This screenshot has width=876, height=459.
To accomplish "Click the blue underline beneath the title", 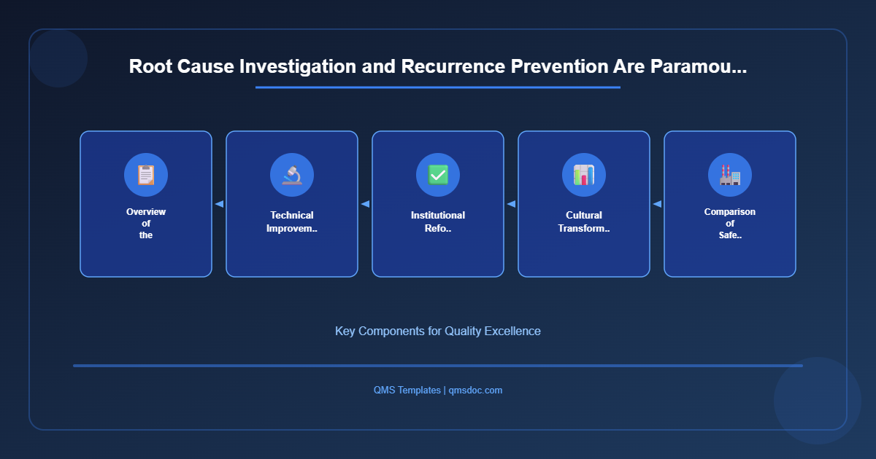I will coord(437,87).
